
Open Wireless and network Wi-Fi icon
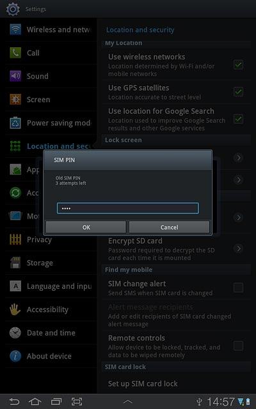tap(15, 29)
